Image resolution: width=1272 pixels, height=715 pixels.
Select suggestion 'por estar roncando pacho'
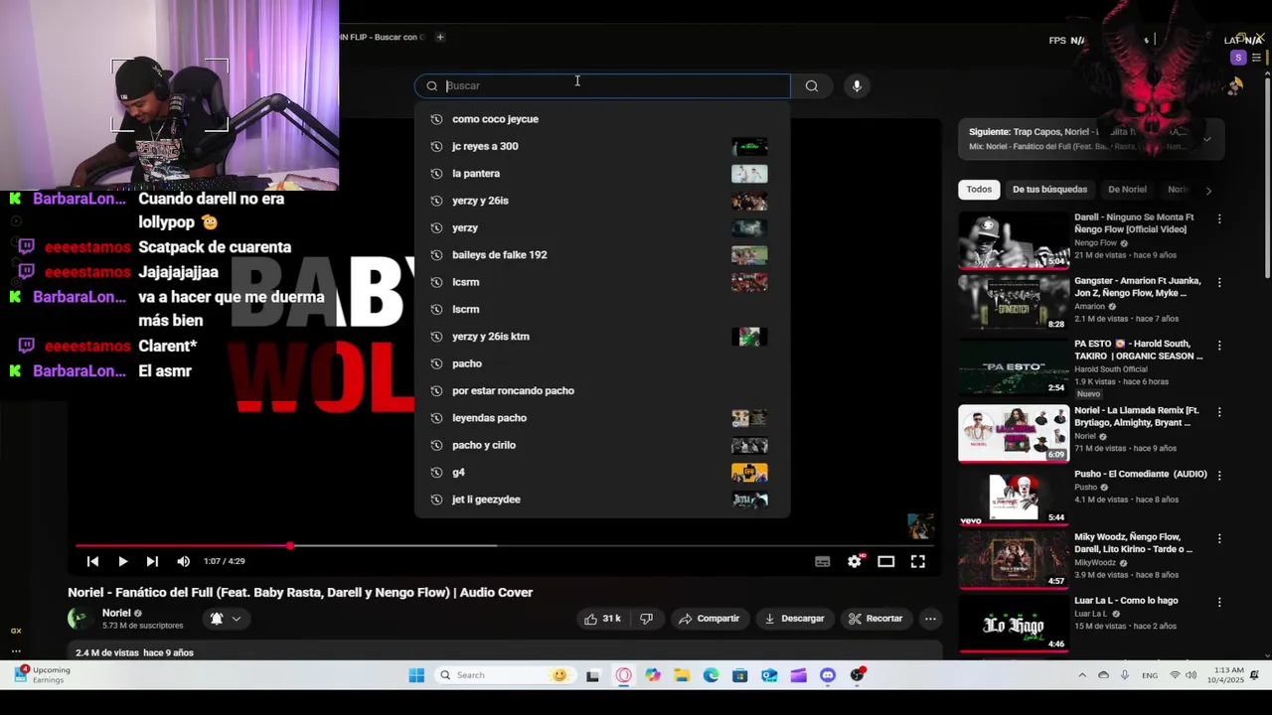[602, 390]
